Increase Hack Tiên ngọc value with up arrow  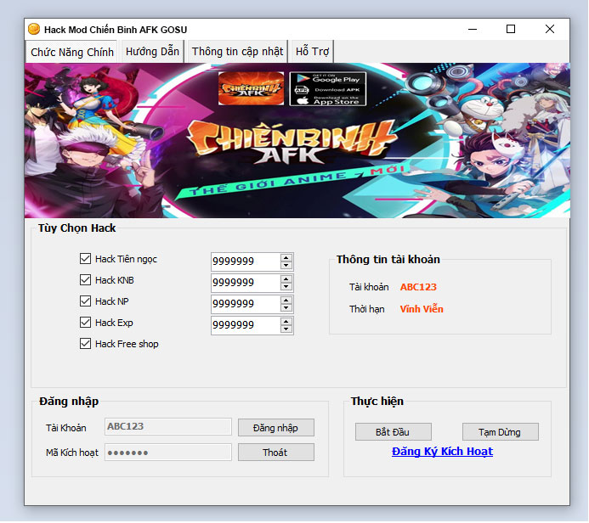point(286,258)
